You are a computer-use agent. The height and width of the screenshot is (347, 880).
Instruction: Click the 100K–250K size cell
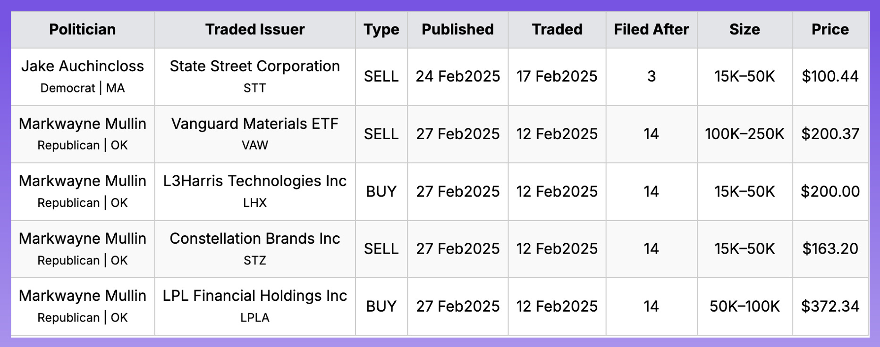(x=744, y=134)
